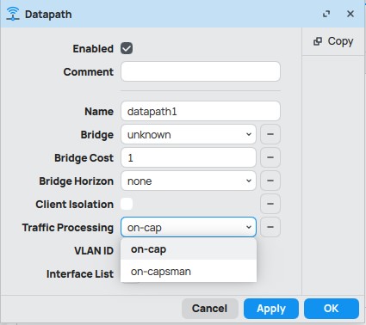Viewport: 366px width, 325px height.
Task: Uncheck the Enabled checkbox
Action: 127,48
